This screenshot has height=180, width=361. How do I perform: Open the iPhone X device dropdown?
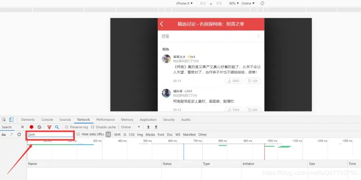point(184,4)
